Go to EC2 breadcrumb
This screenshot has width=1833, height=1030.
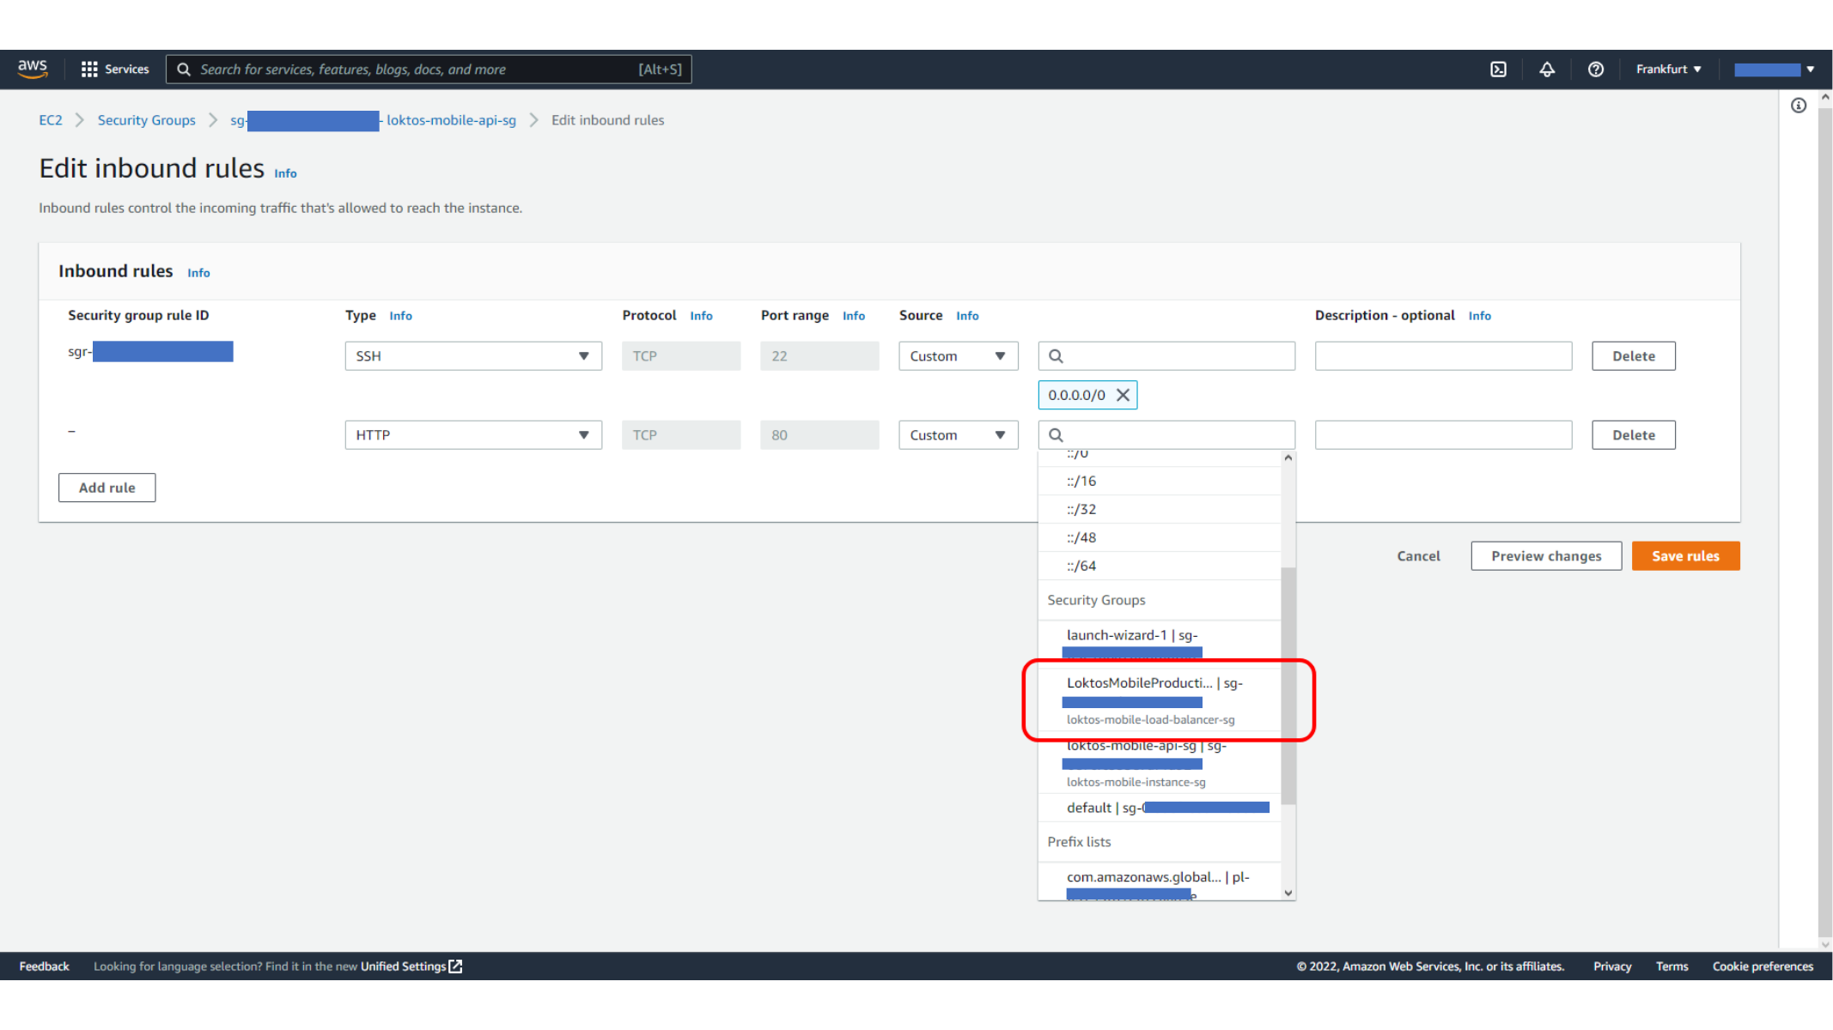pyautogui.click(x=51, y=120)
